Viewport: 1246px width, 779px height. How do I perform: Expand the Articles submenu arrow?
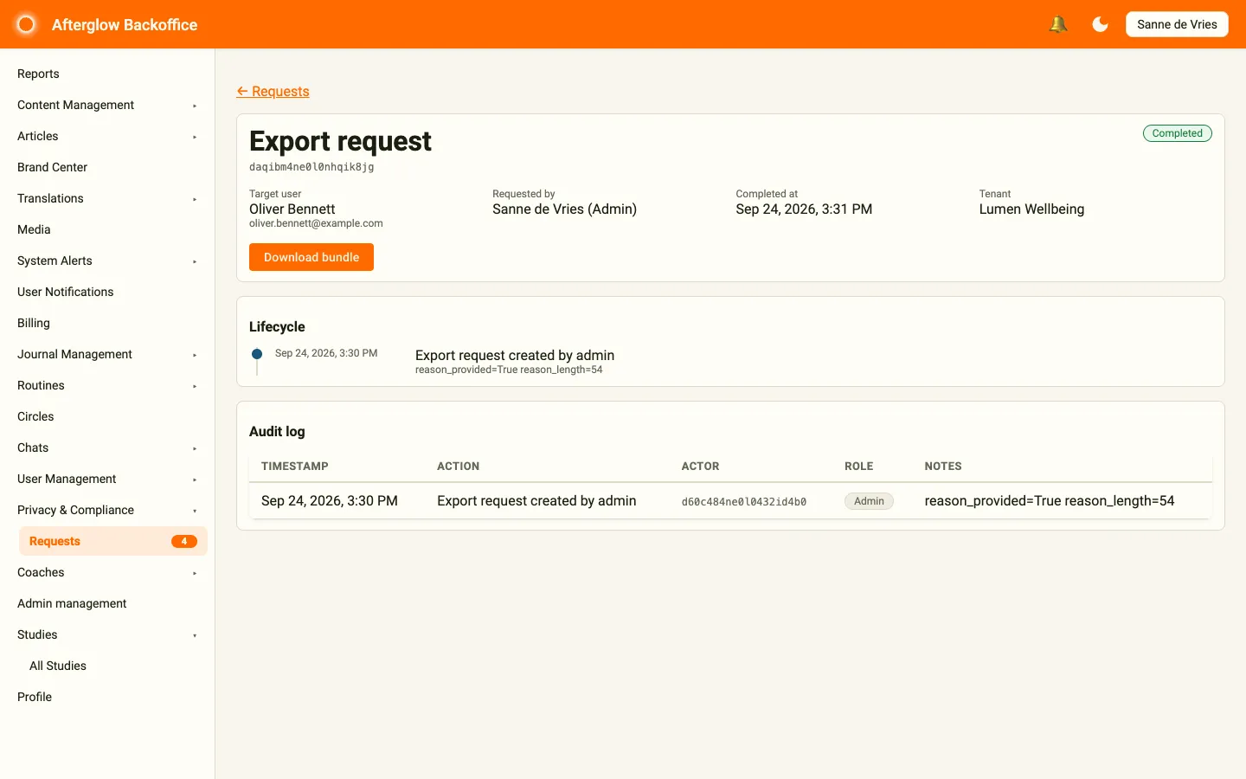(x=195, y=137)
